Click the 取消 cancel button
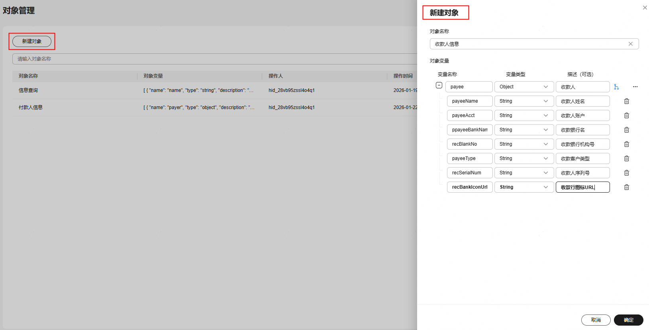 coord(596,320)
